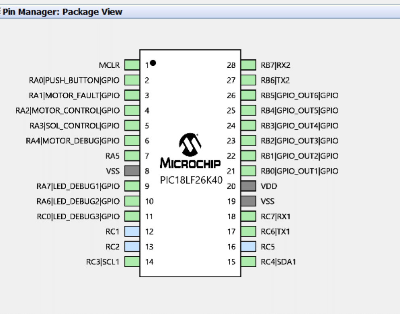Click the MCLR label text
Image resolution: width=400 pixels, height=314 pixels.
[x=109, y=65]
